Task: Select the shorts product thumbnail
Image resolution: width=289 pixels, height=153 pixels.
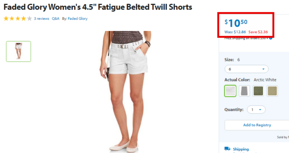Action: 18,51
